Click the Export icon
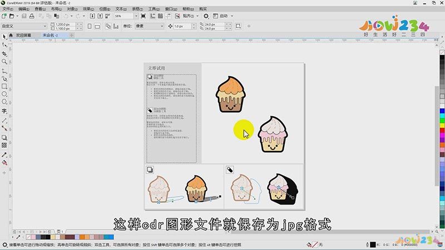445x250 pixels. tap(100, 16)
